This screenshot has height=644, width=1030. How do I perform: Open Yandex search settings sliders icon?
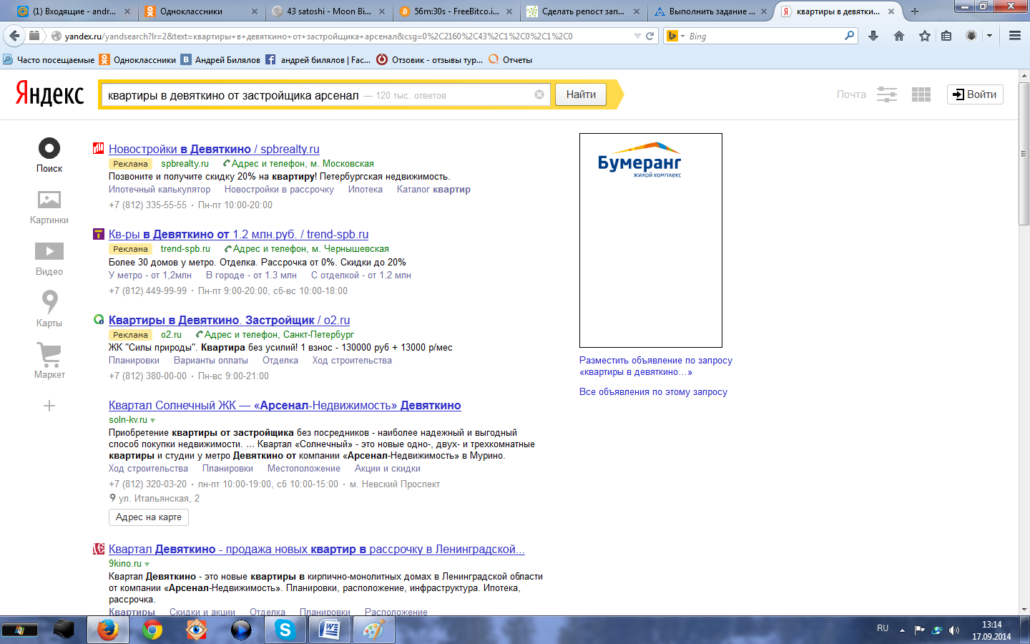coord(887,94)
